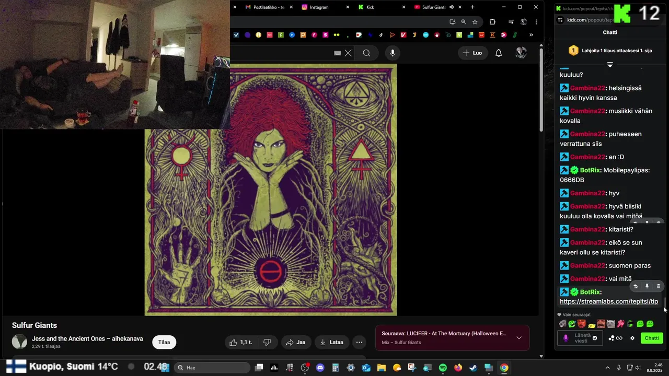Download the video with Lataa button
Screen dimensions: 669x376
[x=331, y=342]
